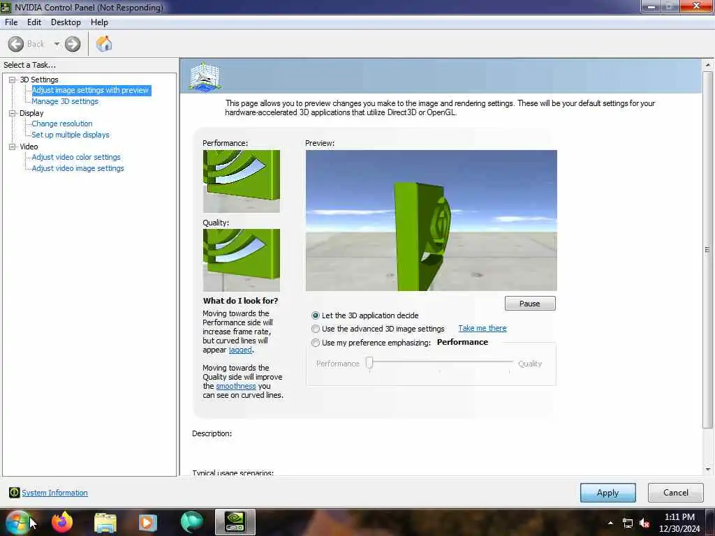Screen dimensions: 715x536
Task: Click the content pane scroll down arrow
Action: (708, 470)
